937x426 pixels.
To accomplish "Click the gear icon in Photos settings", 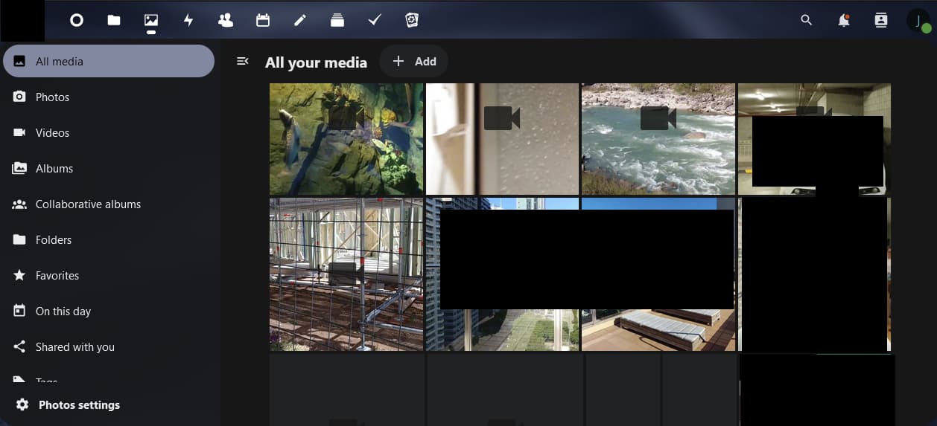I will click(22, 405).
